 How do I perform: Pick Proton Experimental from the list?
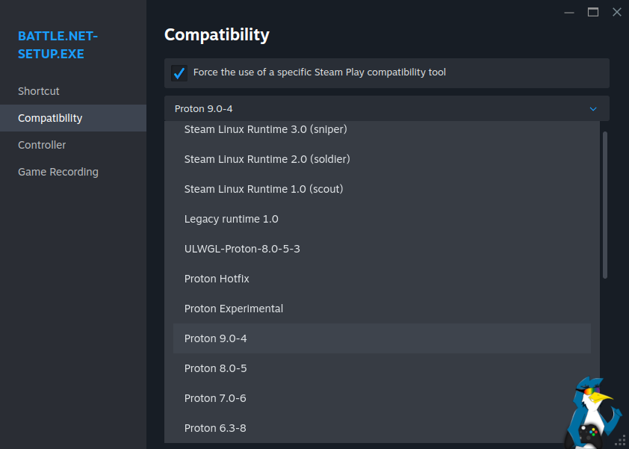tap(234, 309)
